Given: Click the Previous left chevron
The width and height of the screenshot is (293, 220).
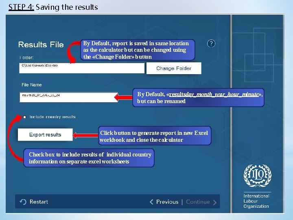Looking at the screenshot, I should 151,202.
